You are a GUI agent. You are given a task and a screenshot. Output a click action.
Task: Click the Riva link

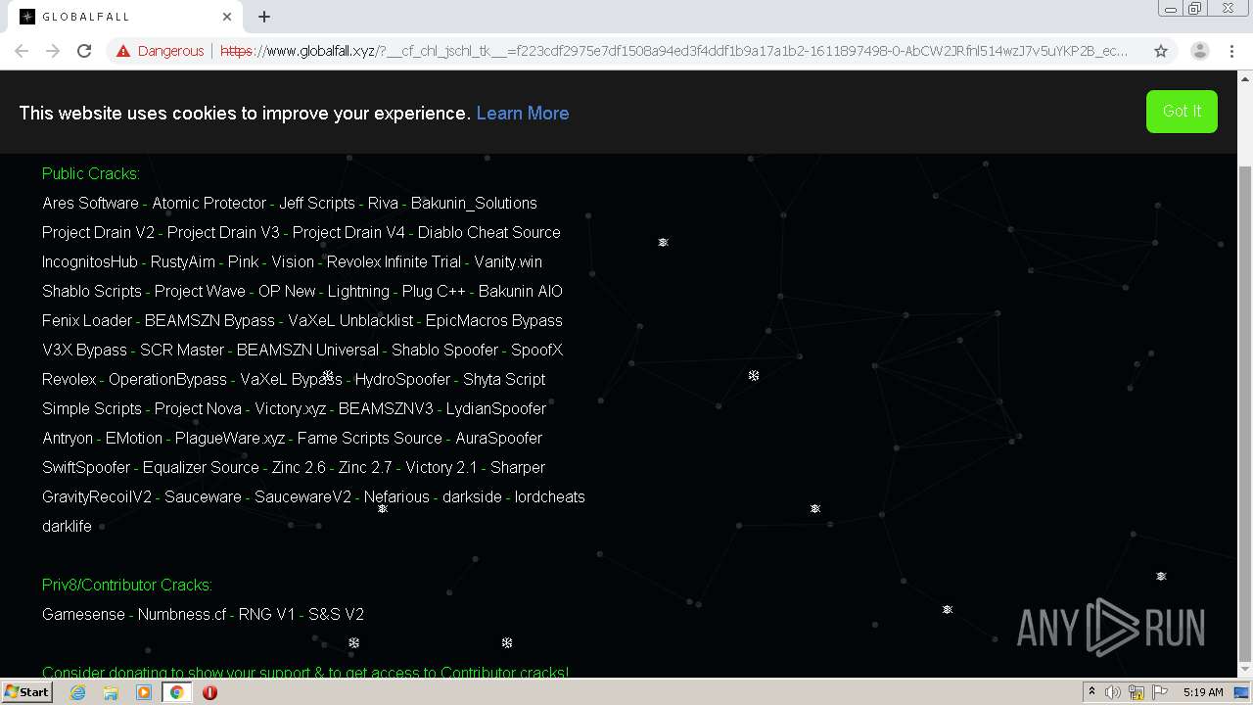(383, 203)
